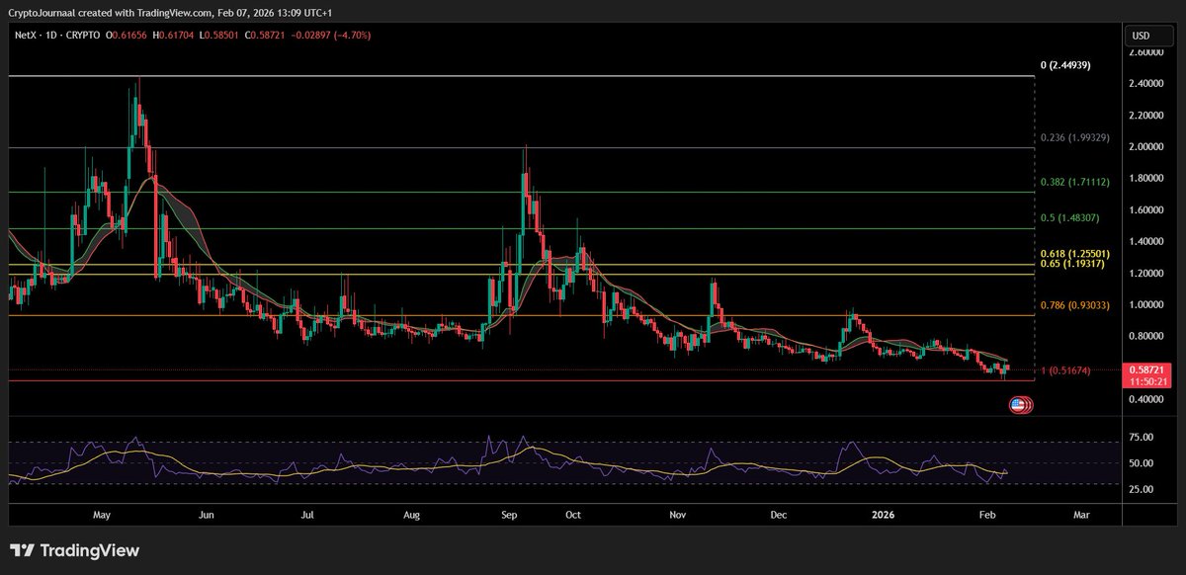This screenshot has height=575, width=1186.
Task: Click the low value L0.58501
Action: pyautogui.click(x=216, y=35)
